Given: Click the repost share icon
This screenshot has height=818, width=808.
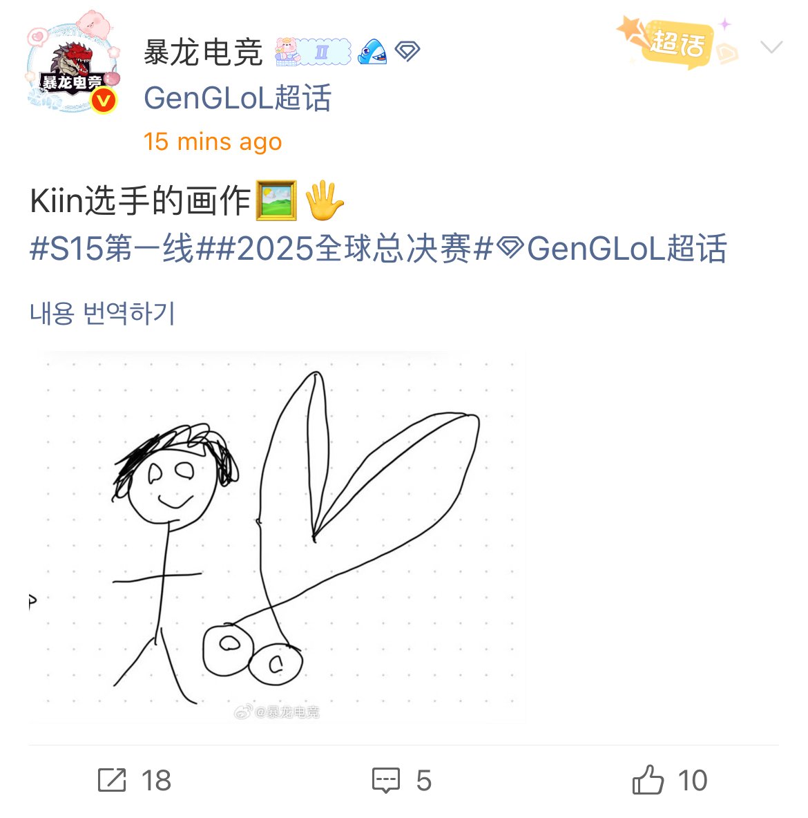Looking at the screenshot, I should pos(112,781).
